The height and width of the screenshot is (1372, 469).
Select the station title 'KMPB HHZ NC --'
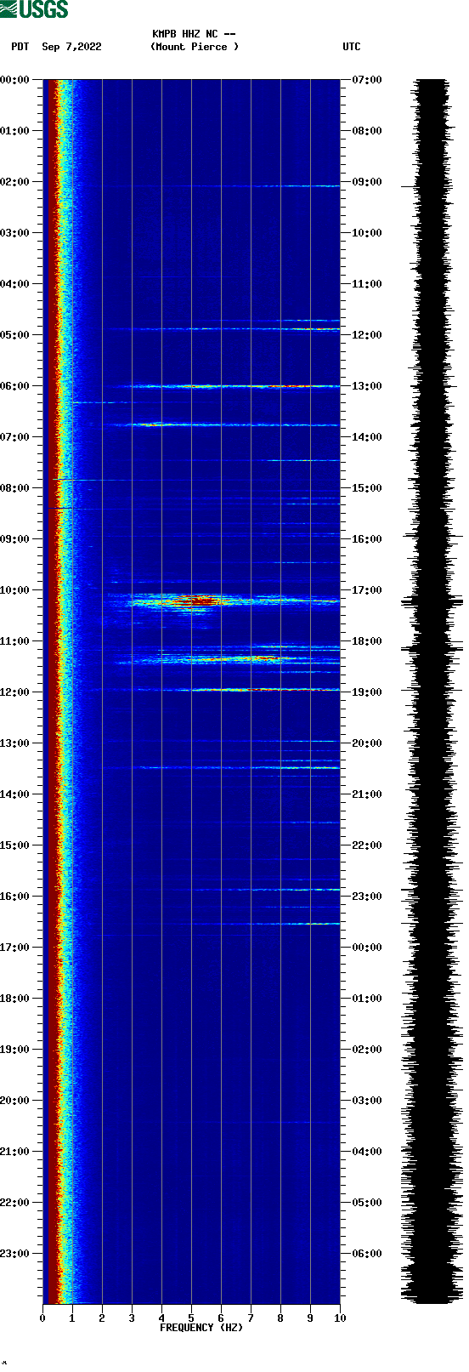pyautogui.click(x=194, y=34)
